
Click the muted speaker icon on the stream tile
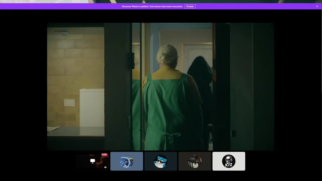106,167
